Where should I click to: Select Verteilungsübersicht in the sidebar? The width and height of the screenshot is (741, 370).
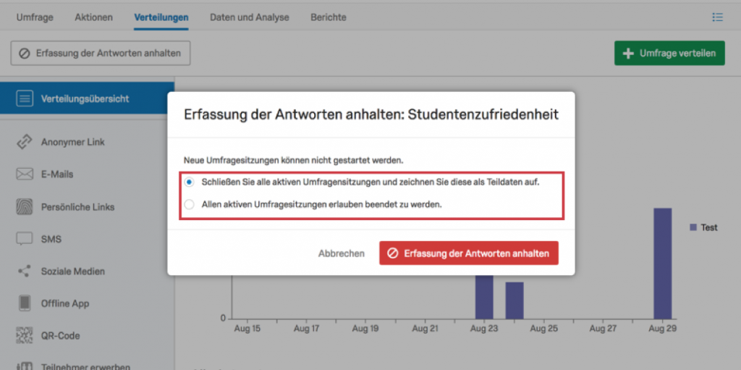click(x=87, y=99)
